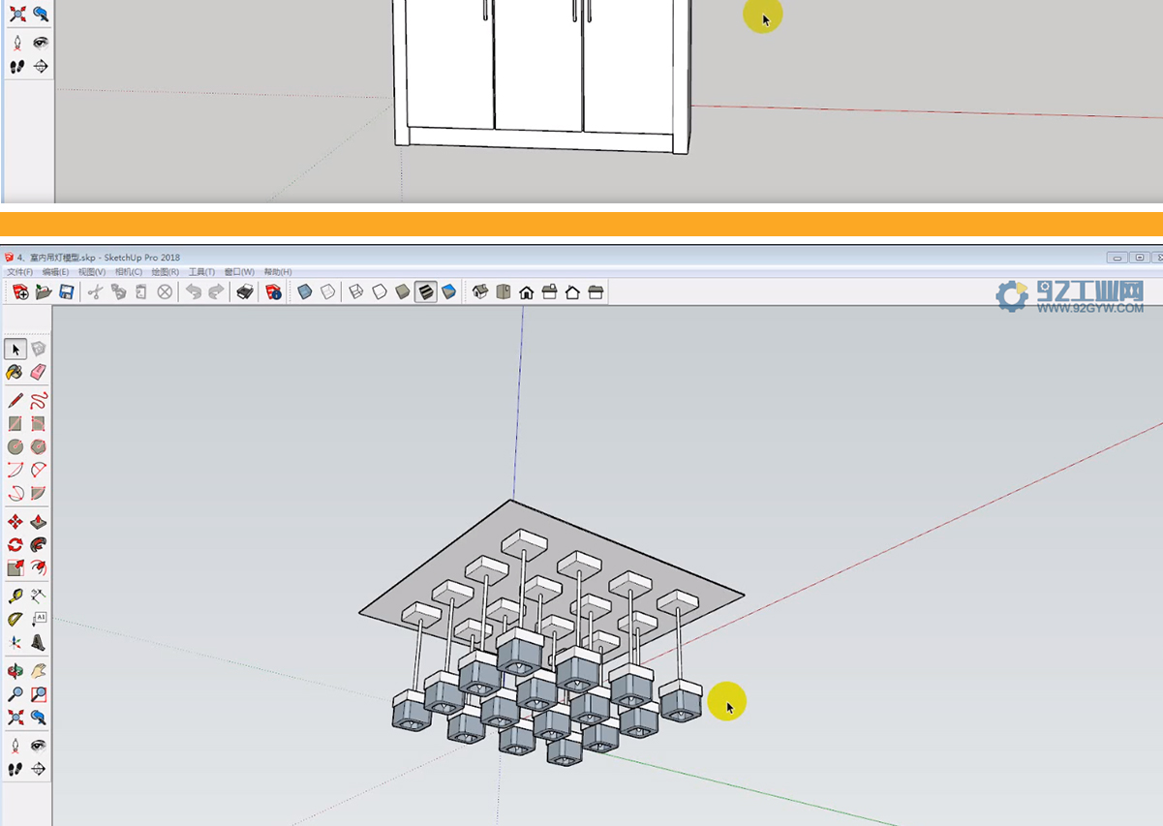Select the Follow Me tool
The width and height of the screenshot is (1163, 826).
click(39, 545)
